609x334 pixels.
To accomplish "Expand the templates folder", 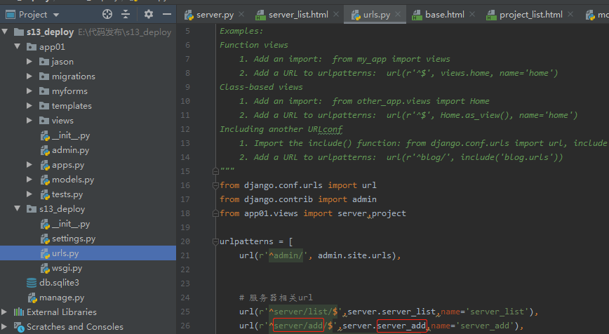I will pyautogui.click(x=29, y=106).
